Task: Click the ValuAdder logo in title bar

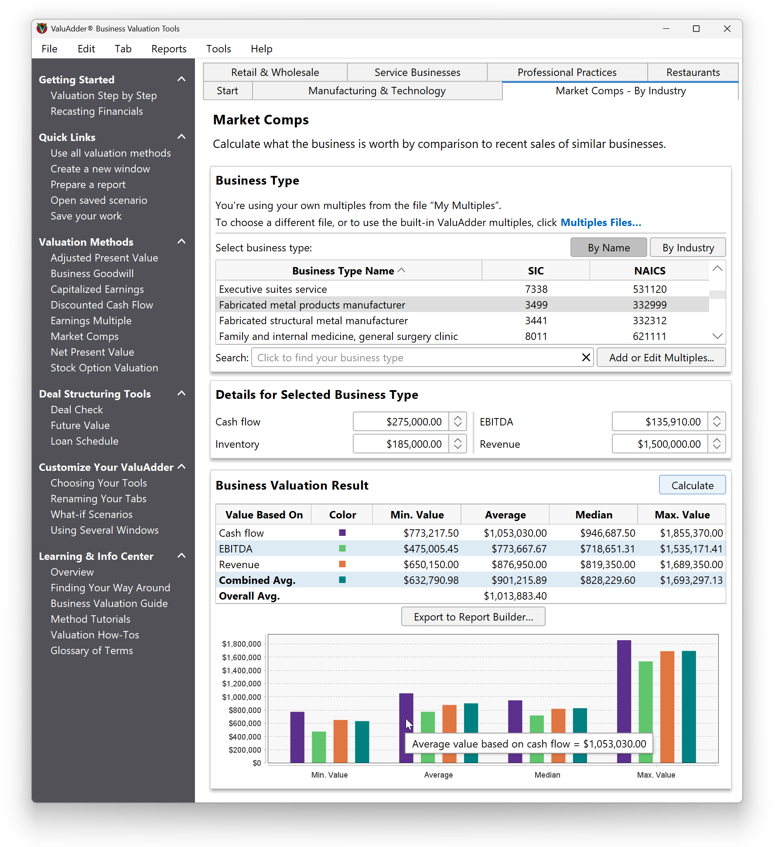Action: 42,28
